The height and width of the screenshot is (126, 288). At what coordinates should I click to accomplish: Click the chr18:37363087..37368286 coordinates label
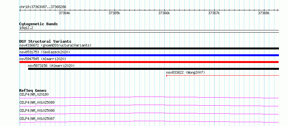(x=43, y=7)
